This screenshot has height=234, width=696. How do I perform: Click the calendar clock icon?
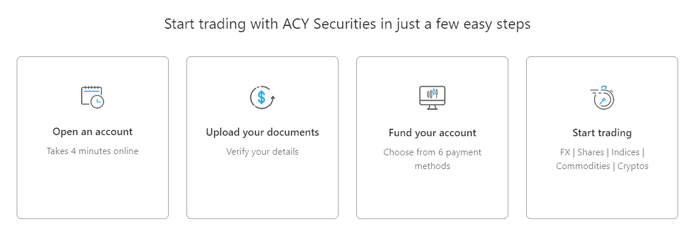click(92, 97)
